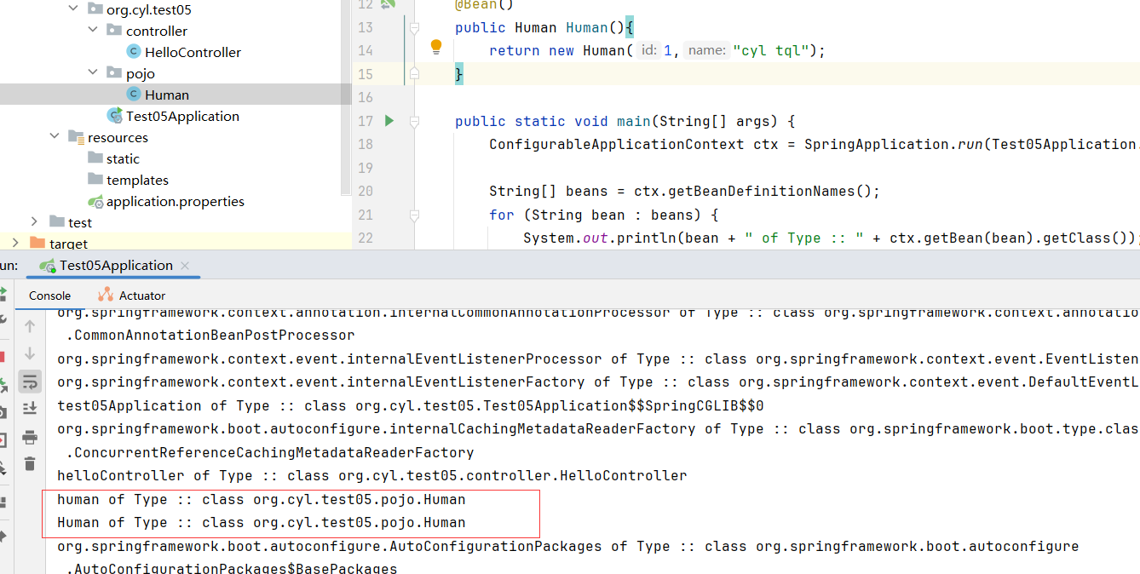
Task: Run main method via green arrow on line 17
Action: (389, 121)
